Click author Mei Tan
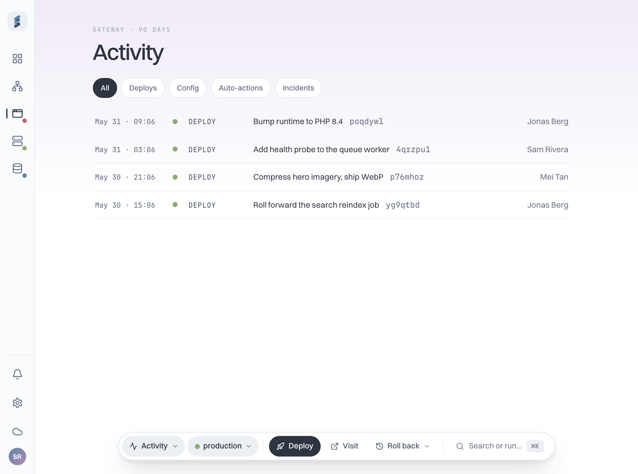The height and width of the screenshot is (474, 638). (x=554, y=177)
